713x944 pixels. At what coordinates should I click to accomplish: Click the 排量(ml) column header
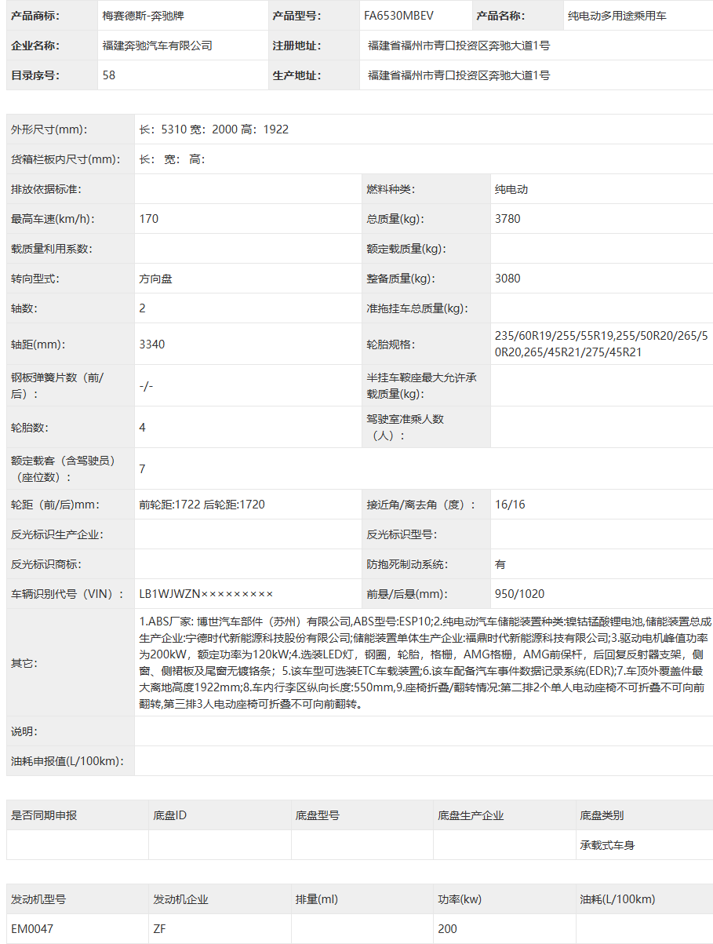[317, 899]
